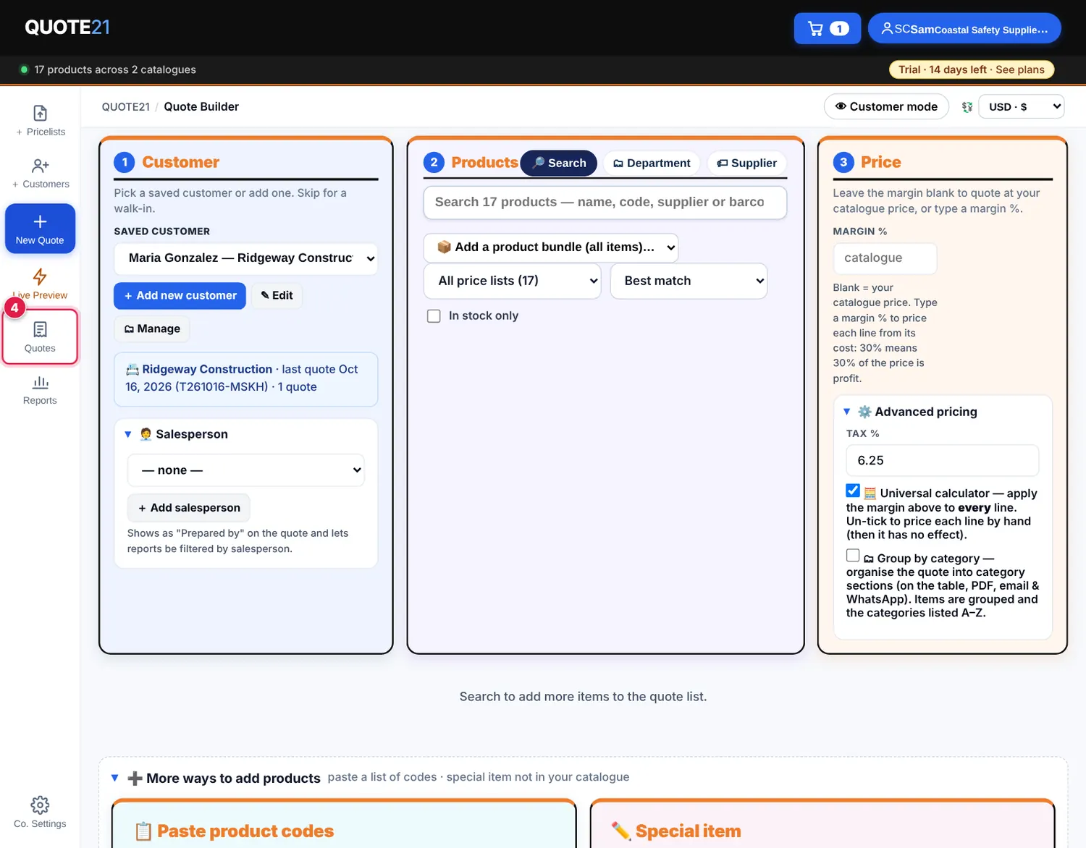
Task: Enable the Group by category checkbox
Action: coord(853,556)
